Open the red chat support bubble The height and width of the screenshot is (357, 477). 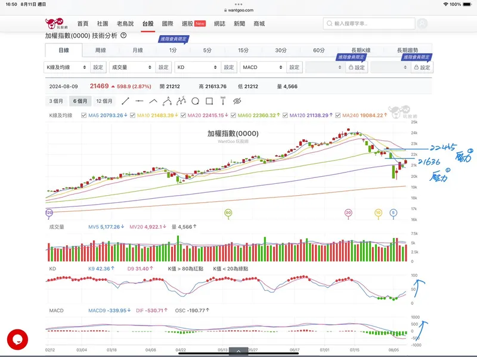click(18, 339)
